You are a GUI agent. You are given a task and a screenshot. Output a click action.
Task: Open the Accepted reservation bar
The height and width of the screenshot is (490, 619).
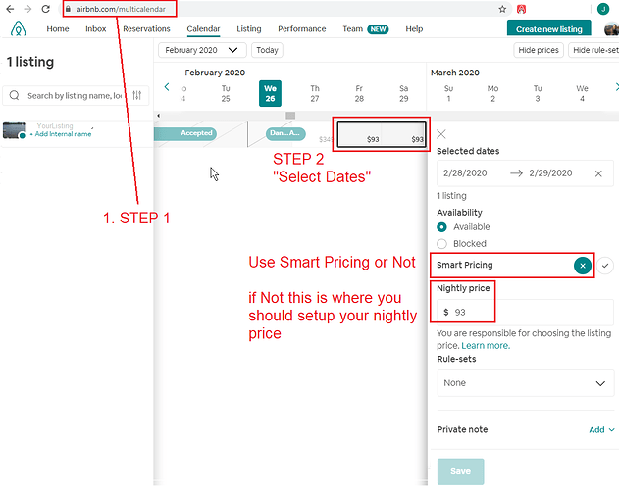[185, 133]
